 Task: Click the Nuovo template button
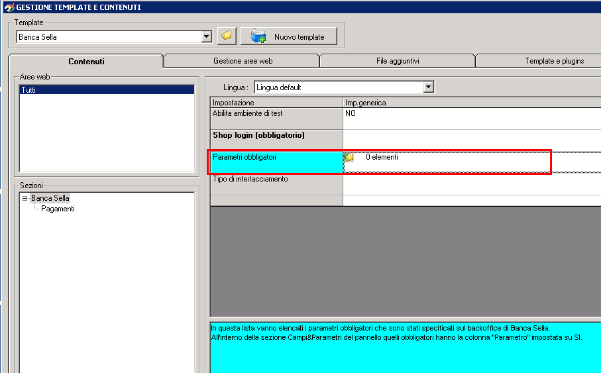click(x=289, y=36)
